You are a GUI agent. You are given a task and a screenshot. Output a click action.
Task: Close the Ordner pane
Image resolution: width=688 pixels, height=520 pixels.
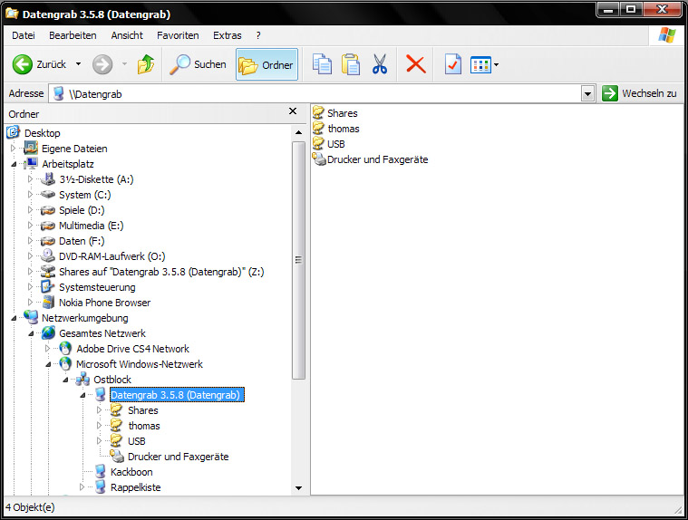tap(293, 111)
